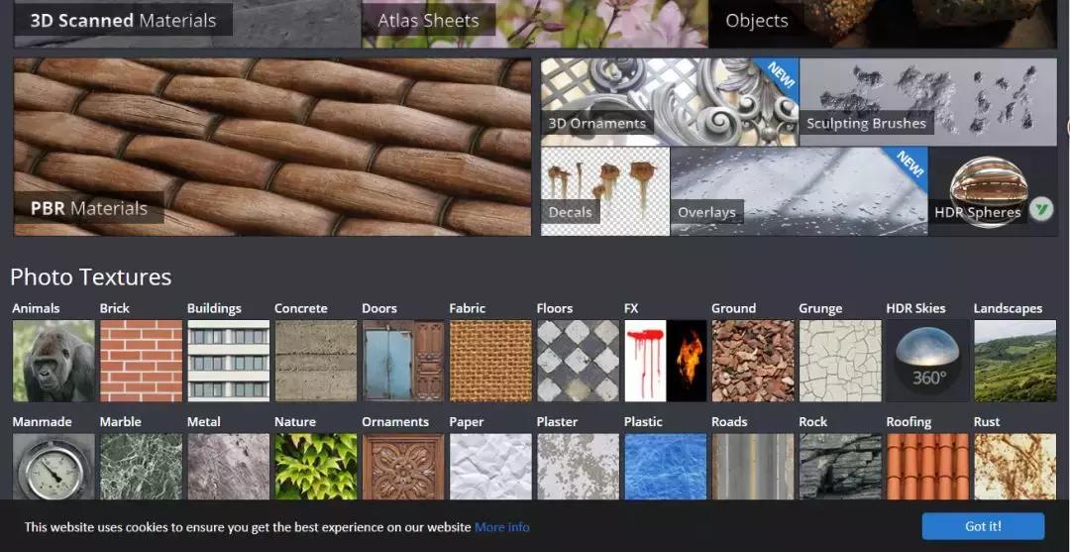Open the Buildings category label
Screen dimensions: 1070x552
tap(214, 308)
